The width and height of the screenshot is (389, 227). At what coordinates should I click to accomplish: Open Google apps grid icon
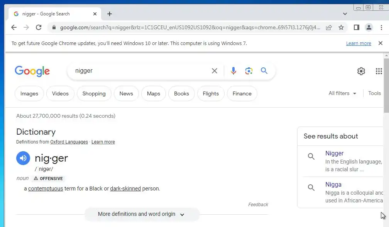[x=379, y=71]
